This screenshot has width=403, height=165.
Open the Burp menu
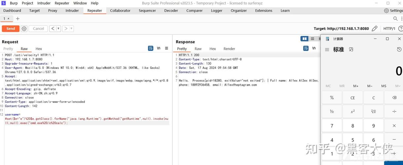point(14,3)
